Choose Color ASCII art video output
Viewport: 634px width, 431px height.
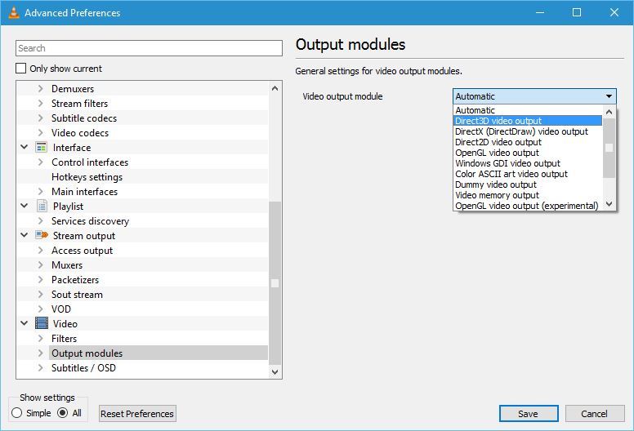click(528, 174)
